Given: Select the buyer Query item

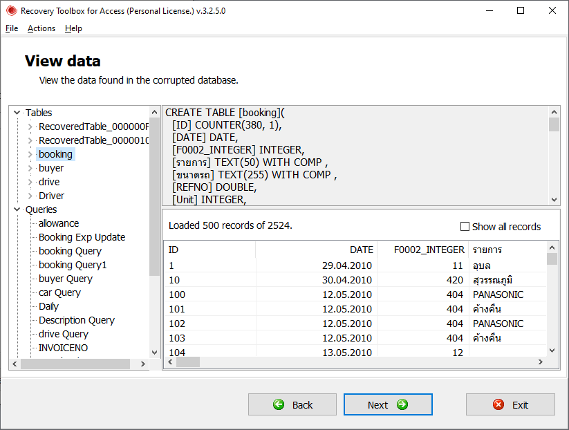Looking at the screenshot, I should 66,279.
